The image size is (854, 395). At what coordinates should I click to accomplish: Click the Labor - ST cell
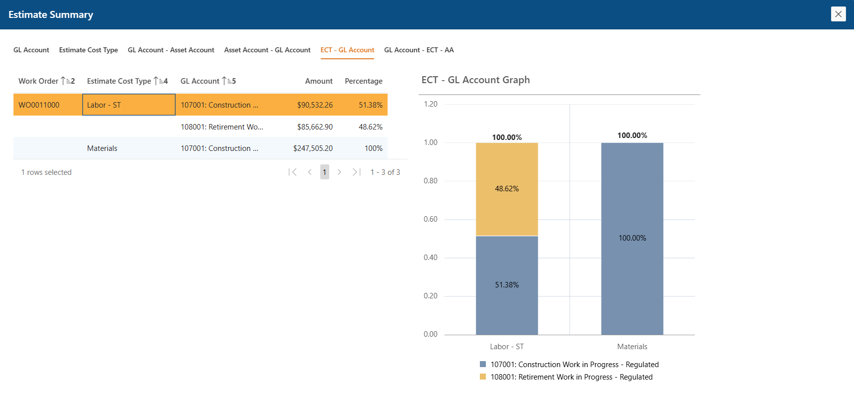point(129,105)
